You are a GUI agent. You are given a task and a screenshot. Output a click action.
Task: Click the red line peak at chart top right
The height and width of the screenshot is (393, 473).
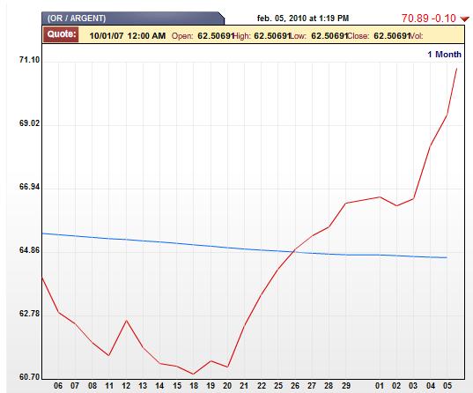click(x=457, y=69)
